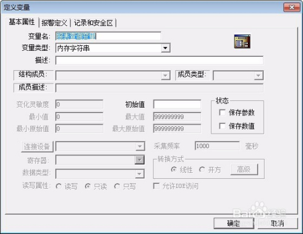303x234 pixels.
Task: Enable the 保存数值 checkbox
Action: coord(222,126)
